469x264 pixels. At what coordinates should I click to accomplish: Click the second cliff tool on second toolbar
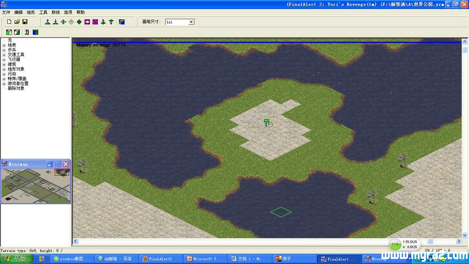pos(17,32)
